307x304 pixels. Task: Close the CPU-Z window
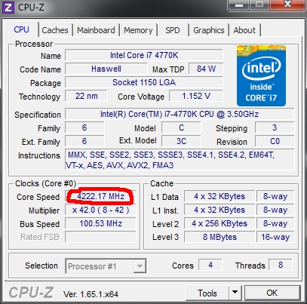[287, 5]
